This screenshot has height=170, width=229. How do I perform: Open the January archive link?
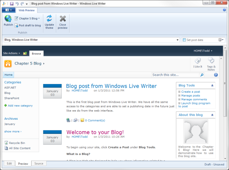10,124
